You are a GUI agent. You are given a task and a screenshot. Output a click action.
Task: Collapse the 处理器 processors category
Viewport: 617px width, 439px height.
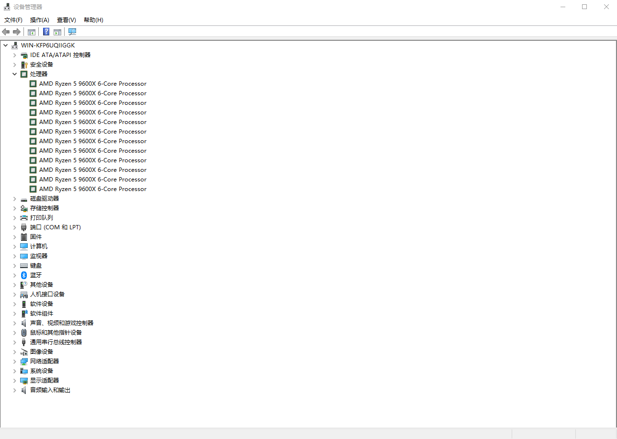(14, 74)
